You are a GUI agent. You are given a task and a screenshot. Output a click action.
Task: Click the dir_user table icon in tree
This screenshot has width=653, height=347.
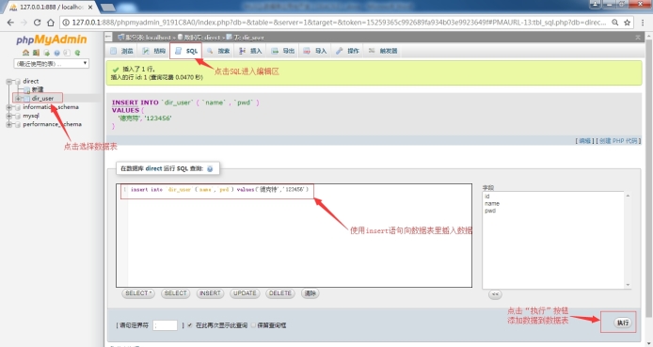point(26,98)
